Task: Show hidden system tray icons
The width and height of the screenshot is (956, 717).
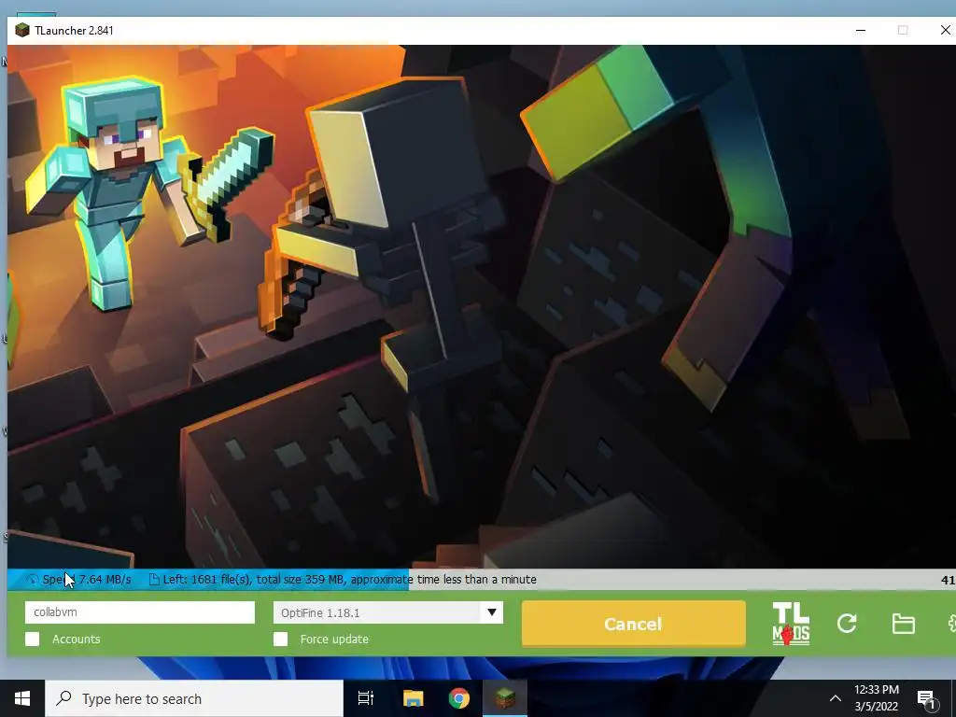Action: pos(836,698)
